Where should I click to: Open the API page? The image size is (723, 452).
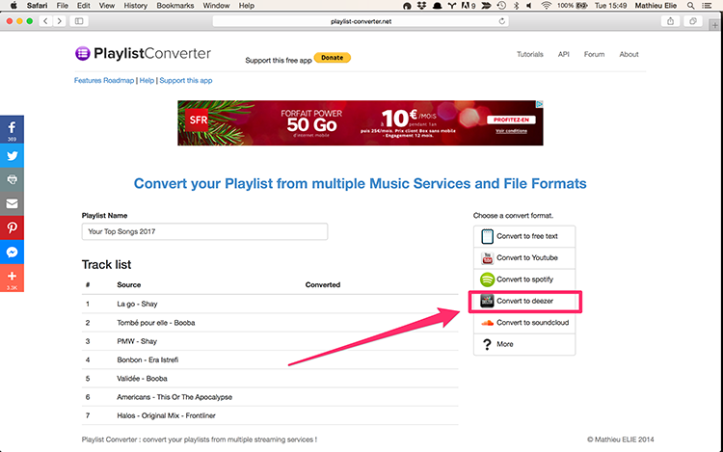click(564, 54)
